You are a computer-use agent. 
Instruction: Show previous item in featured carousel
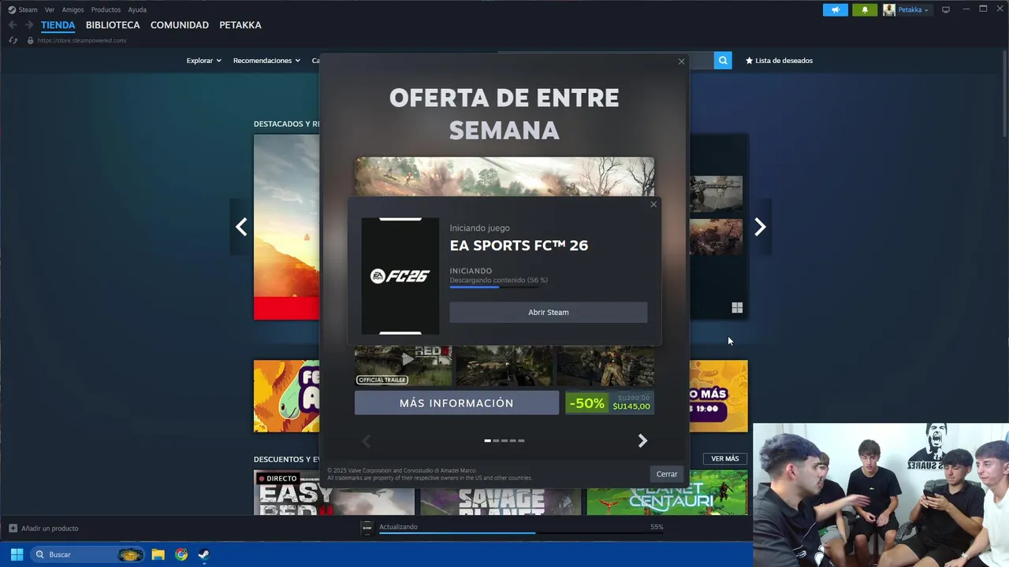pos(241,227)
